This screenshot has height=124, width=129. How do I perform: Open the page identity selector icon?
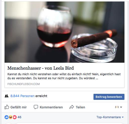[117, 107]
